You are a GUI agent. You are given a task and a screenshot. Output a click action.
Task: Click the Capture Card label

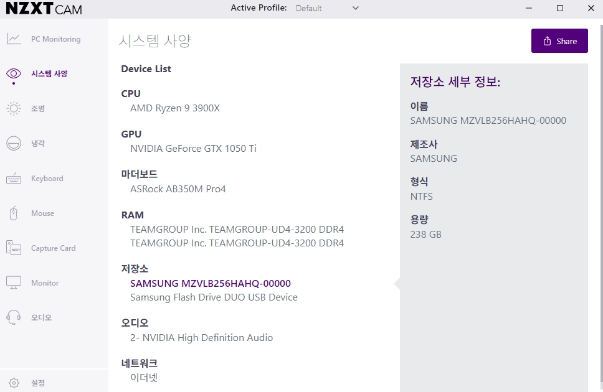(x=54, y=248)
